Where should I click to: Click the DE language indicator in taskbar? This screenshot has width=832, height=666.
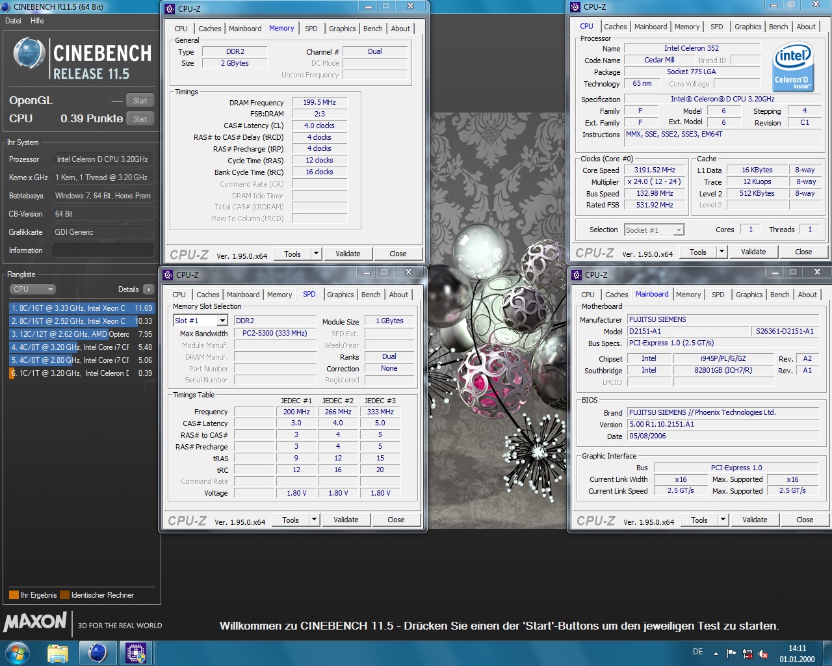(697, 652)
